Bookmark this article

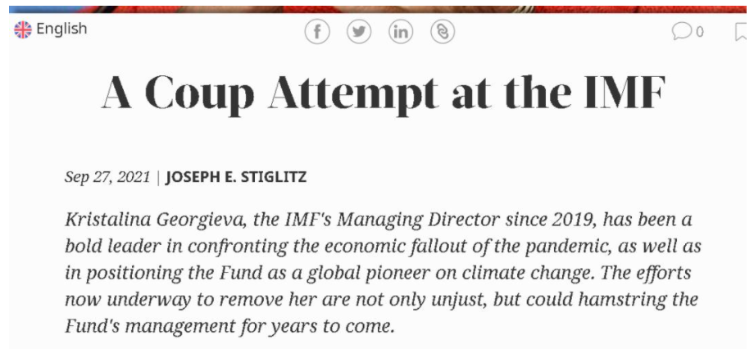coord(742,32)
